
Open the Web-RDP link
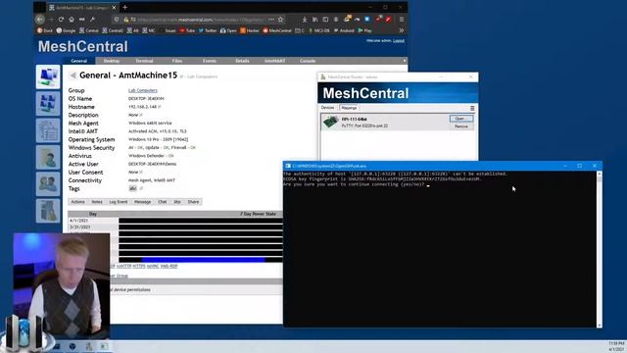pyautogui.click(x=169, y=266)
